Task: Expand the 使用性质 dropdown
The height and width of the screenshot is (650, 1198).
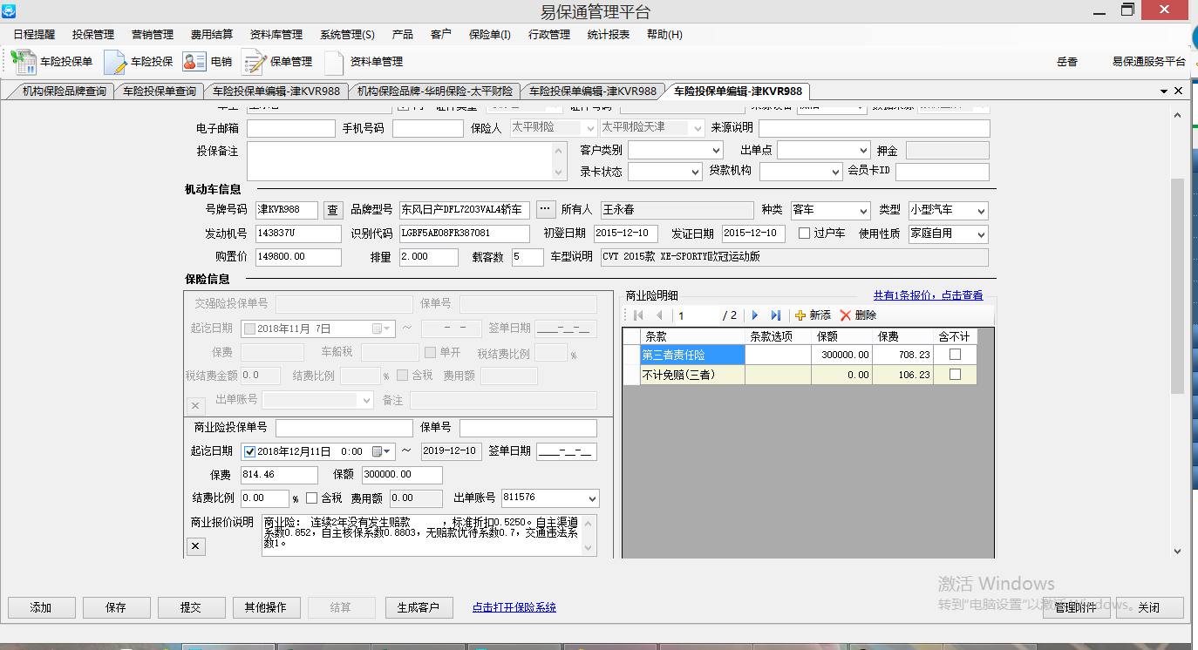Action: pyautogui.click(x=981, y=234)
